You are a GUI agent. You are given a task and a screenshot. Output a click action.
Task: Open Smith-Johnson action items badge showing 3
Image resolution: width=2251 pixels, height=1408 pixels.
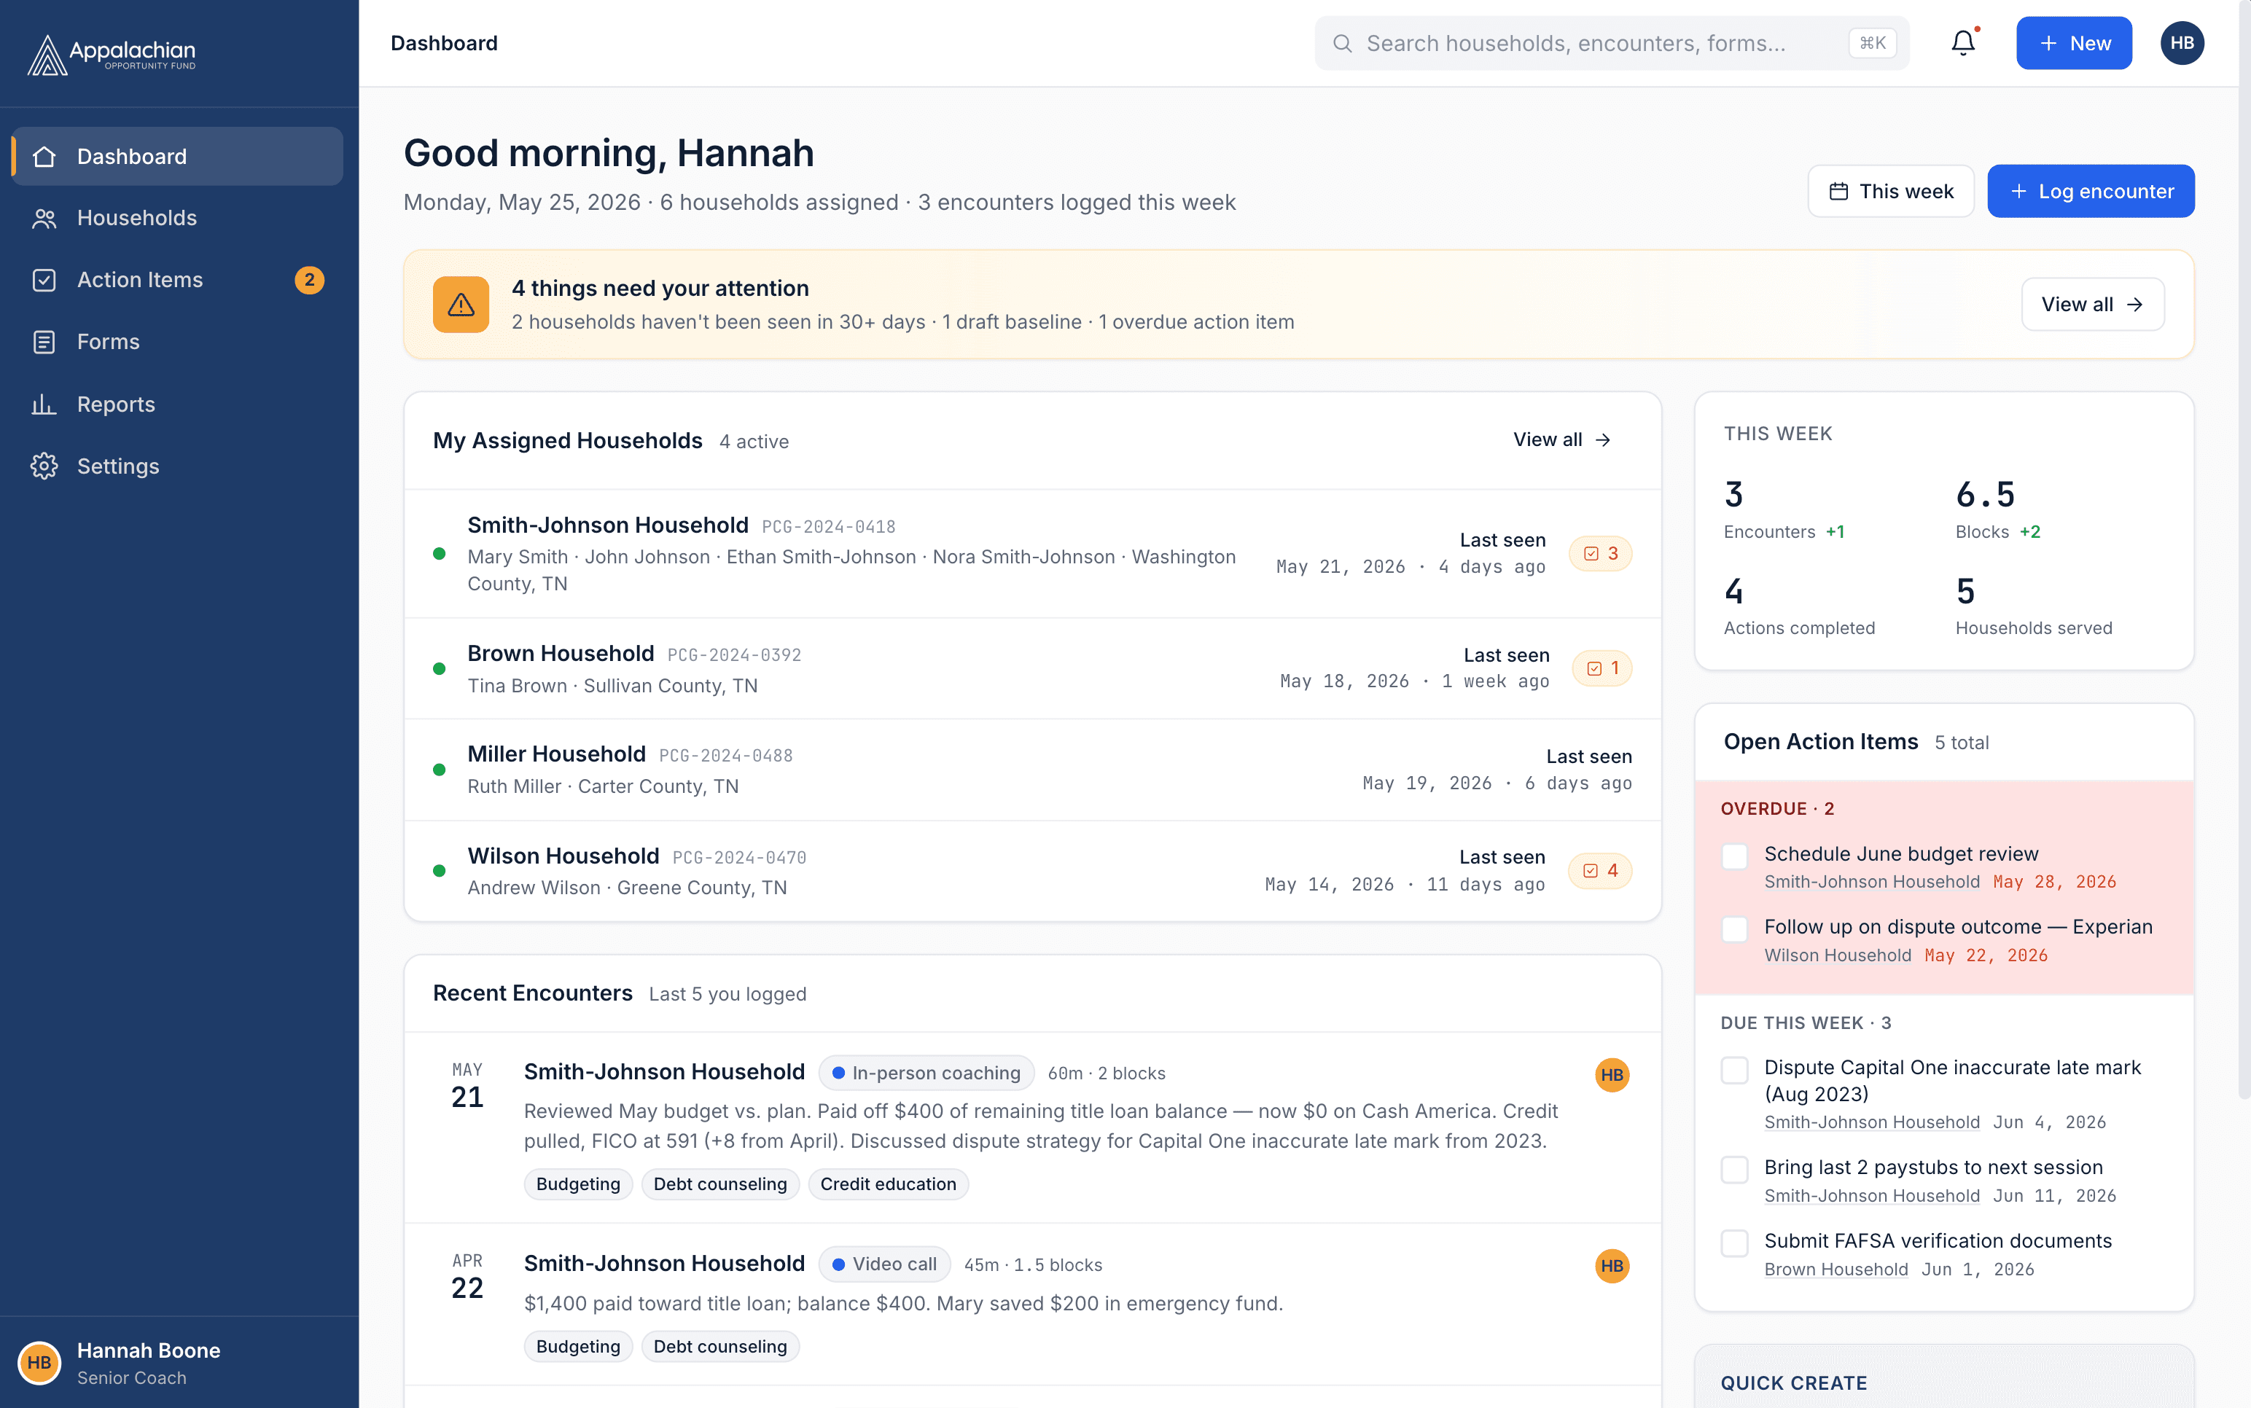click(x=1600, y=554)
